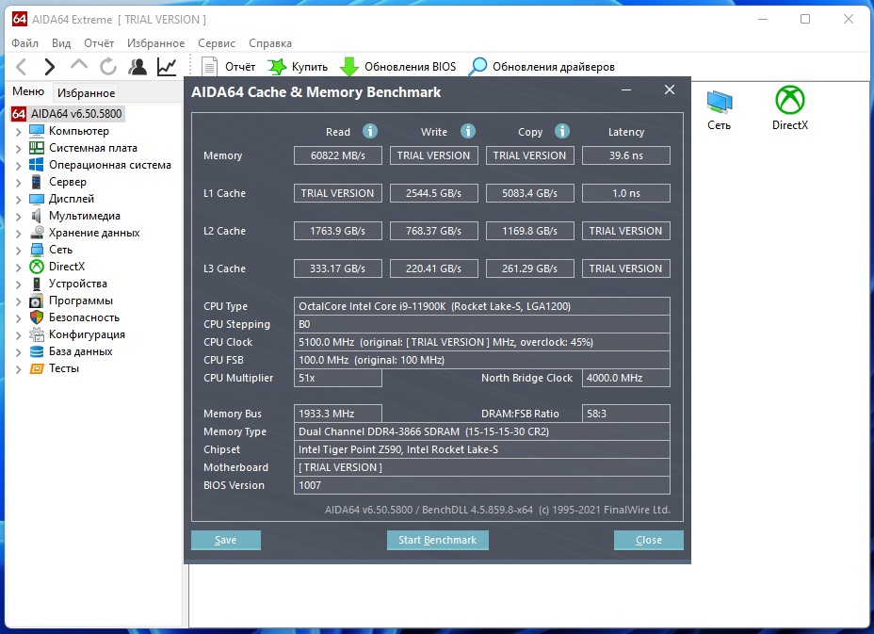The width and height of the screenshot is (874, 634).
Task: Click the North Bridge Clock value 4000.0 MHz
Action: point(626,378)
